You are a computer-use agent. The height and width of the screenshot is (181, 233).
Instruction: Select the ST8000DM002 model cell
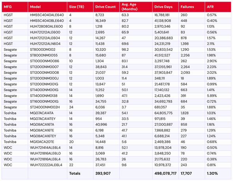coord(47,50)
